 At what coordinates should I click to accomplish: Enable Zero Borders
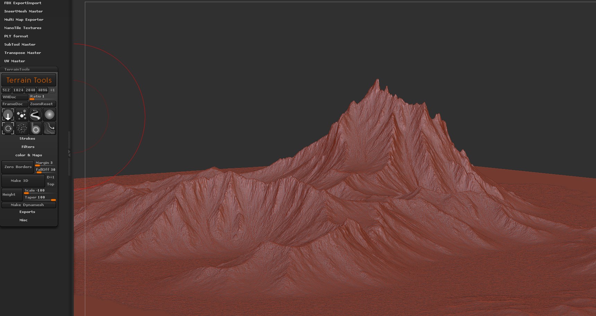(18, 167)
